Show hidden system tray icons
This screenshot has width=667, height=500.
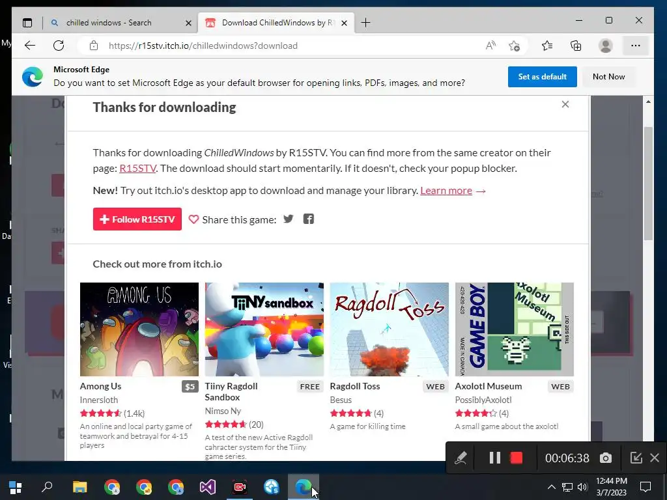coord(551,487)
